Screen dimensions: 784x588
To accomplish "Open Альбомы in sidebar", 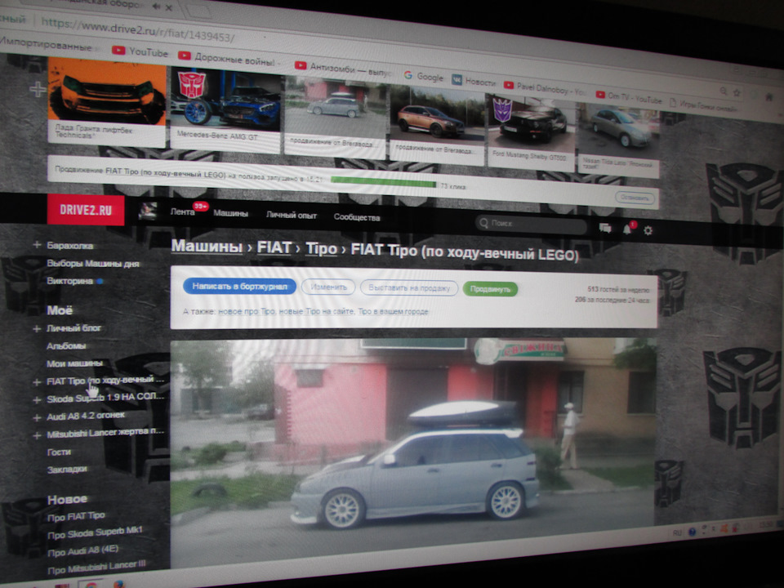I will pos(66,346).
